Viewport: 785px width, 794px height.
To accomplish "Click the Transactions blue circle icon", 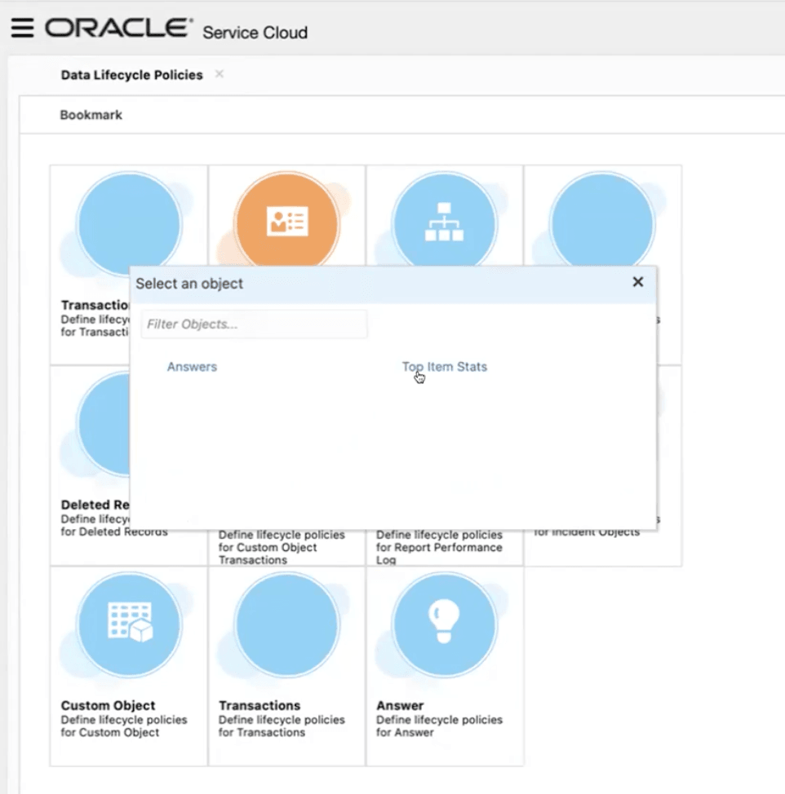I will [x=287, y=624].
